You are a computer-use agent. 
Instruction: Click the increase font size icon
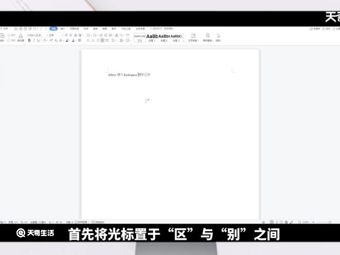pos(66,35)
